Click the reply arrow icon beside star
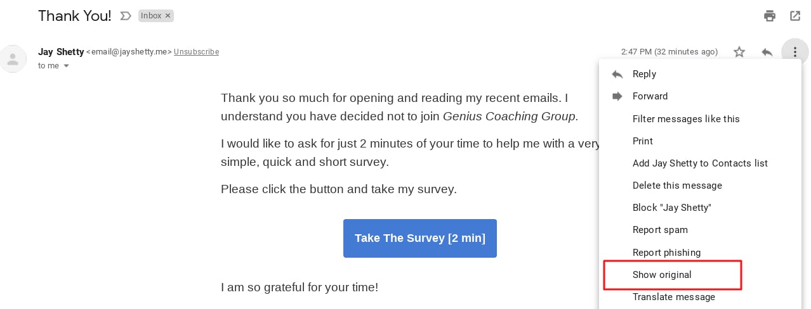This screenshot has width=811, height=309. coord(767,52)
